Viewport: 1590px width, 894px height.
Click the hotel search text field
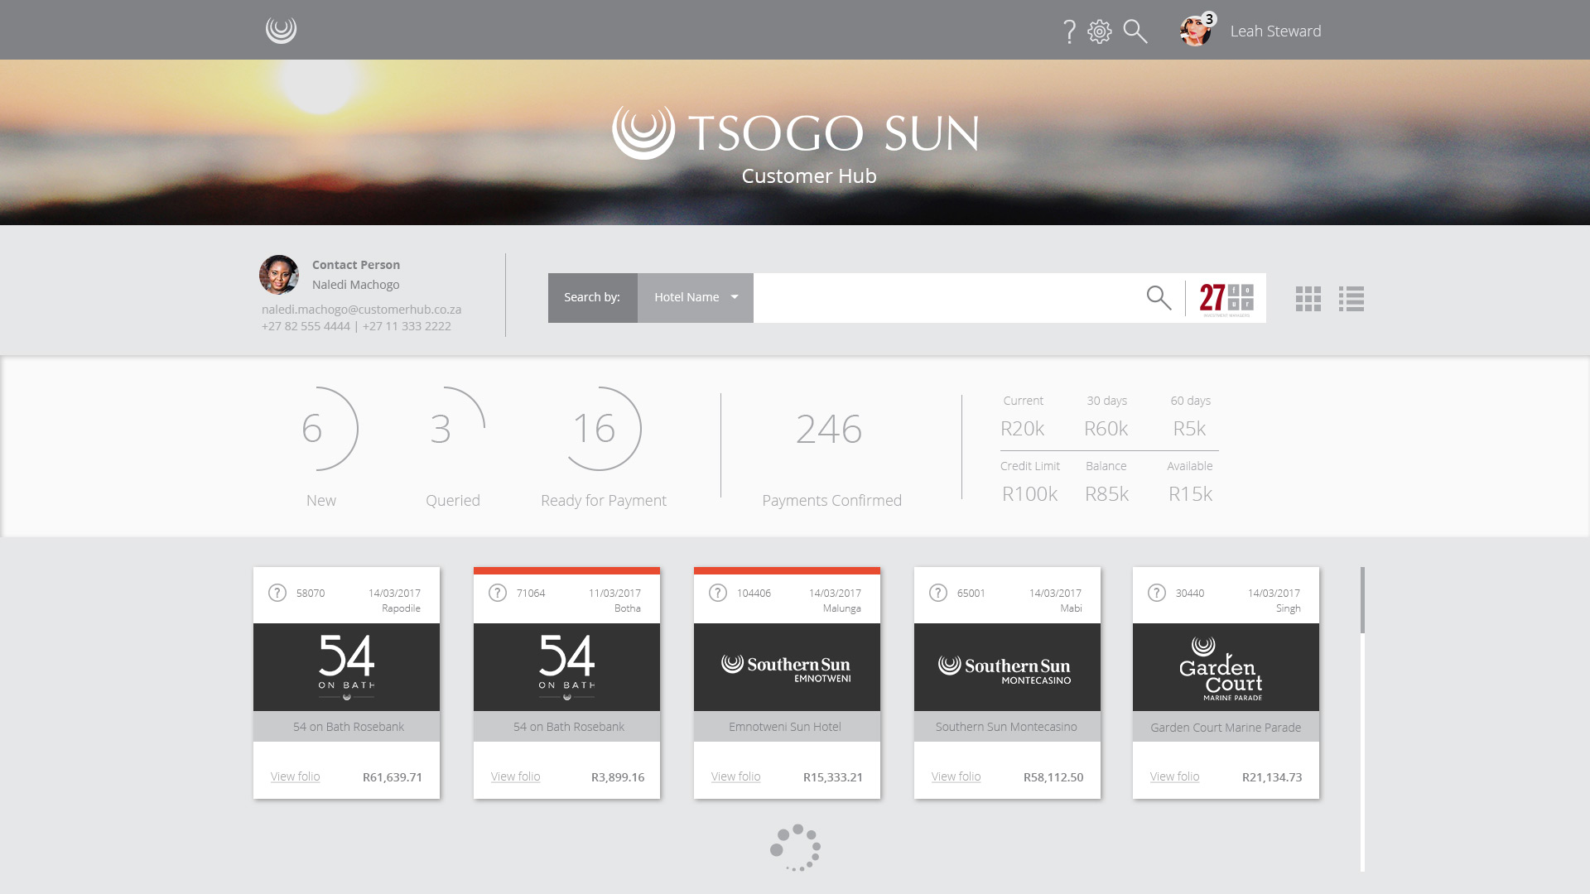point(944,297)
